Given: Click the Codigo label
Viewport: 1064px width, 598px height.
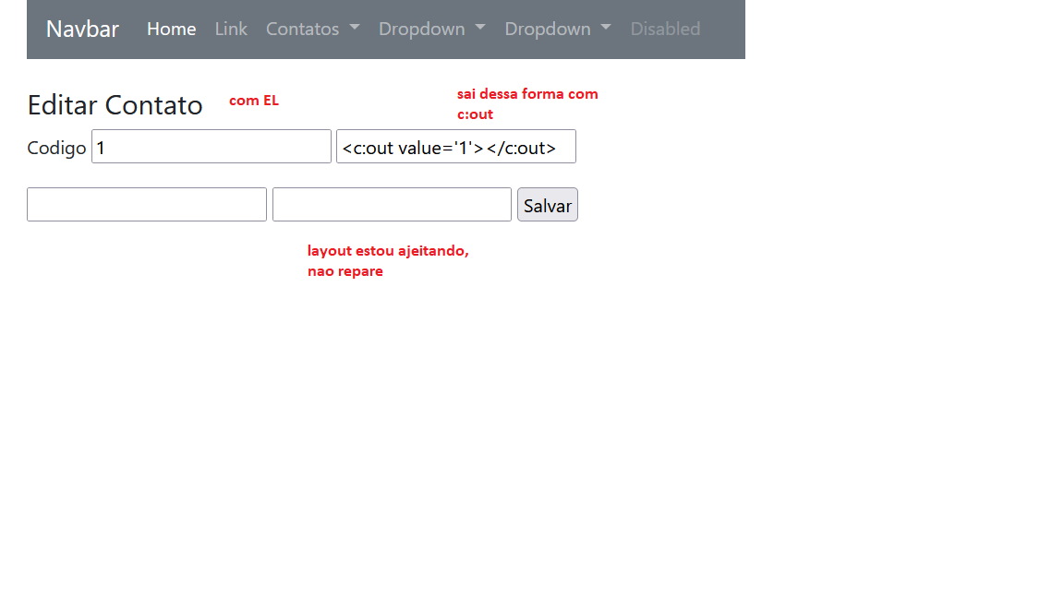Looking at the screenshot, I should click(x=56, y=148).
